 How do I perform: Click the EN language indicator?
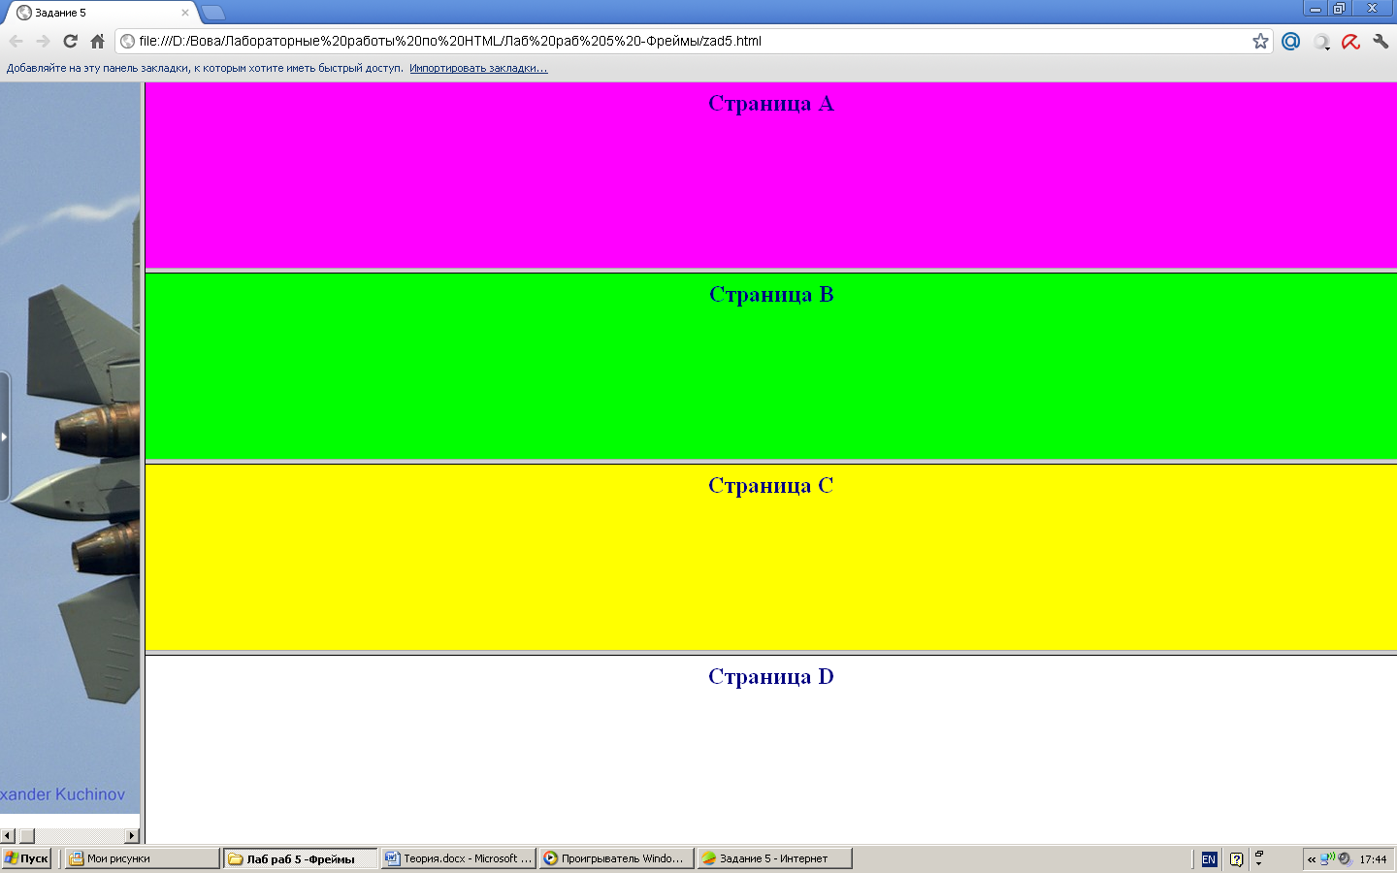[1209, 859]
